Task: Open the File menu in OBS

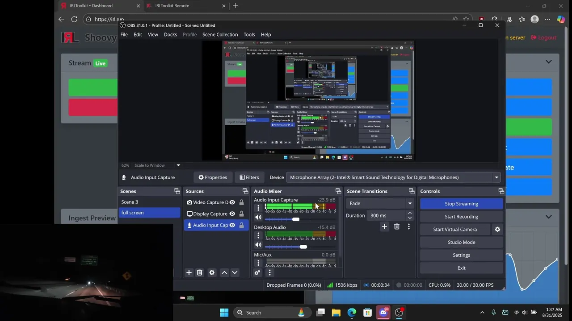Action: coord(124,35)
